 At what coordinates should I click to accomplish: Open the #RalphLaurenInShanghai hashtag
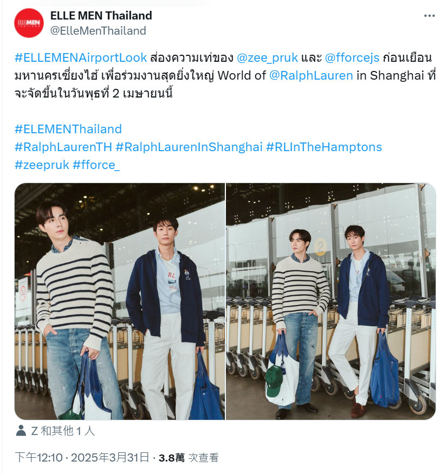click(x=189, y=147)
